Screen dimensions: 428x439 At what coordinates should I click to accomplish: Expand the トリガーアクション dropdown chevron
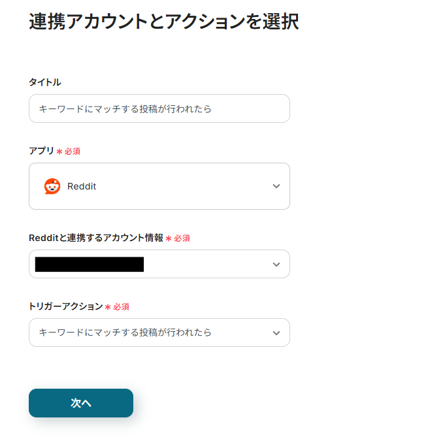276,333
